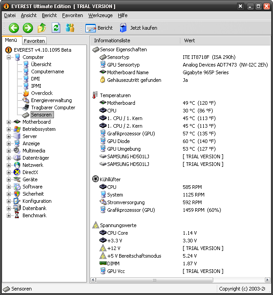Screen dimensions: 273x295
Task: Expand the Geräte tree node
Action: pos(9,179)
